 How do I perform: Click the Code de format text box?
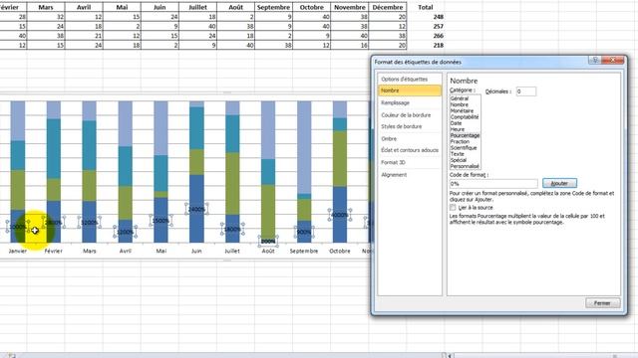[493, 183]
